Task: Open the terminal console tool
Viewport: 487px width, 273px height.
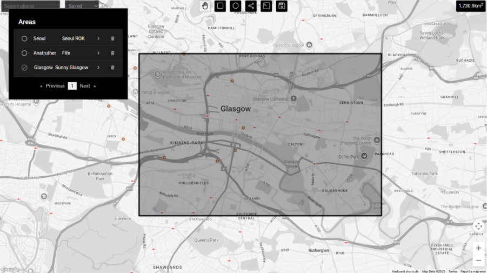Action: (266, 6)
